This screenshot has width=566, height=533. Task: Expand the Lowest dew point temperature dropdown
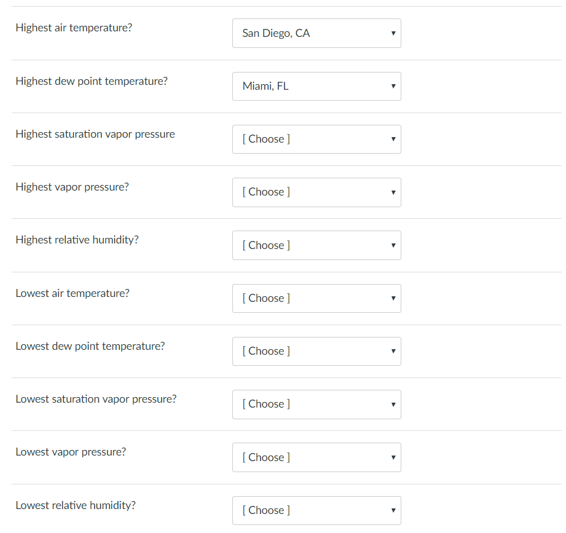point(316,351)
